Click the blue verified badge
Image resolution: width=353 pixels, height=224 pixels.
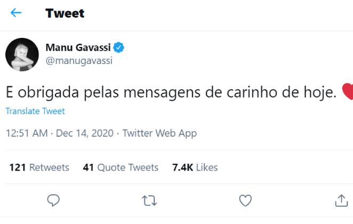pyautogui.click(x=119, y=48)
